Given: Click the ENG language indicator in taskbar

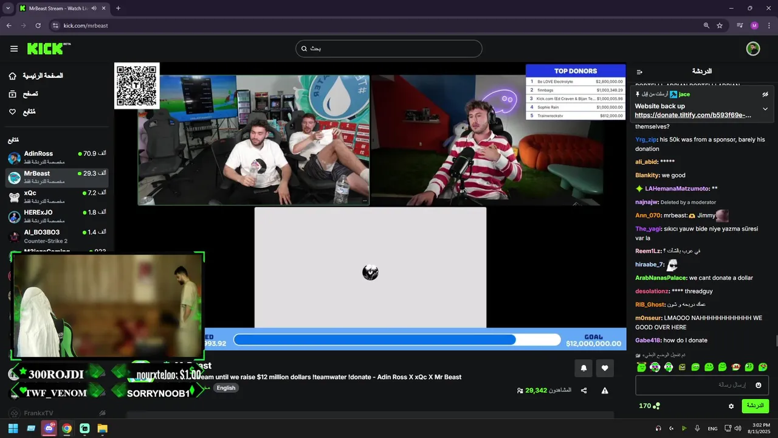Looking at the screenshot, I should point(712,428).
